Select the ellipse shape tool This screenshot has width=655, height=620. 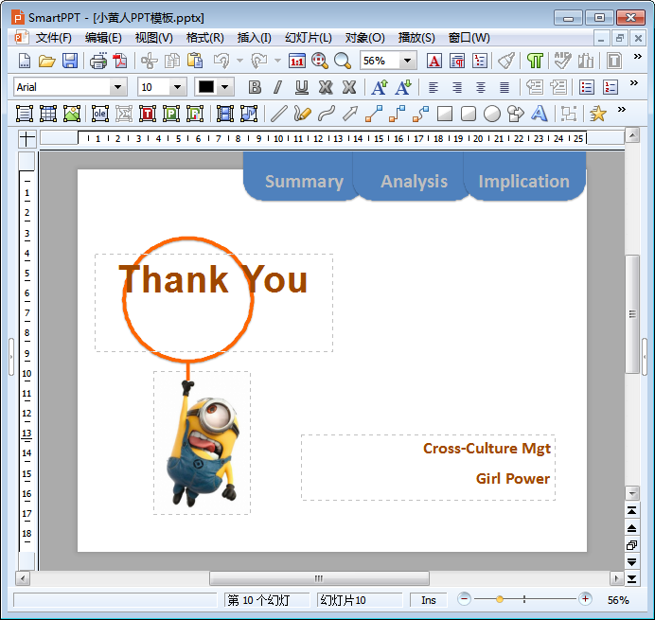[492, 114]
